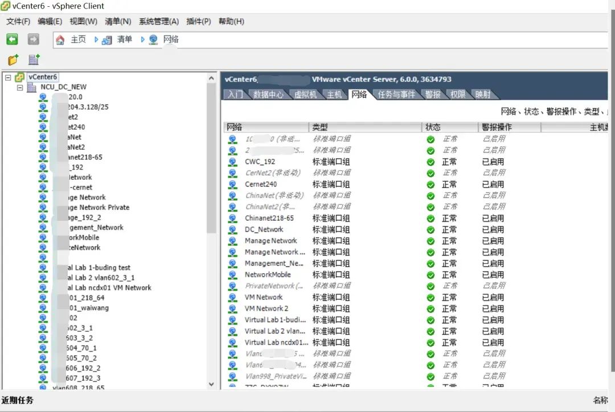Screen dimensions: 615x412
Task: Open the 系统管理(A) menu
Action: click(x=159, y=21)
